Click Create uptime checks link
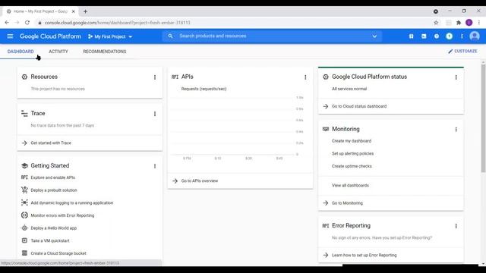The image size is (486, 273). [352, 166]
